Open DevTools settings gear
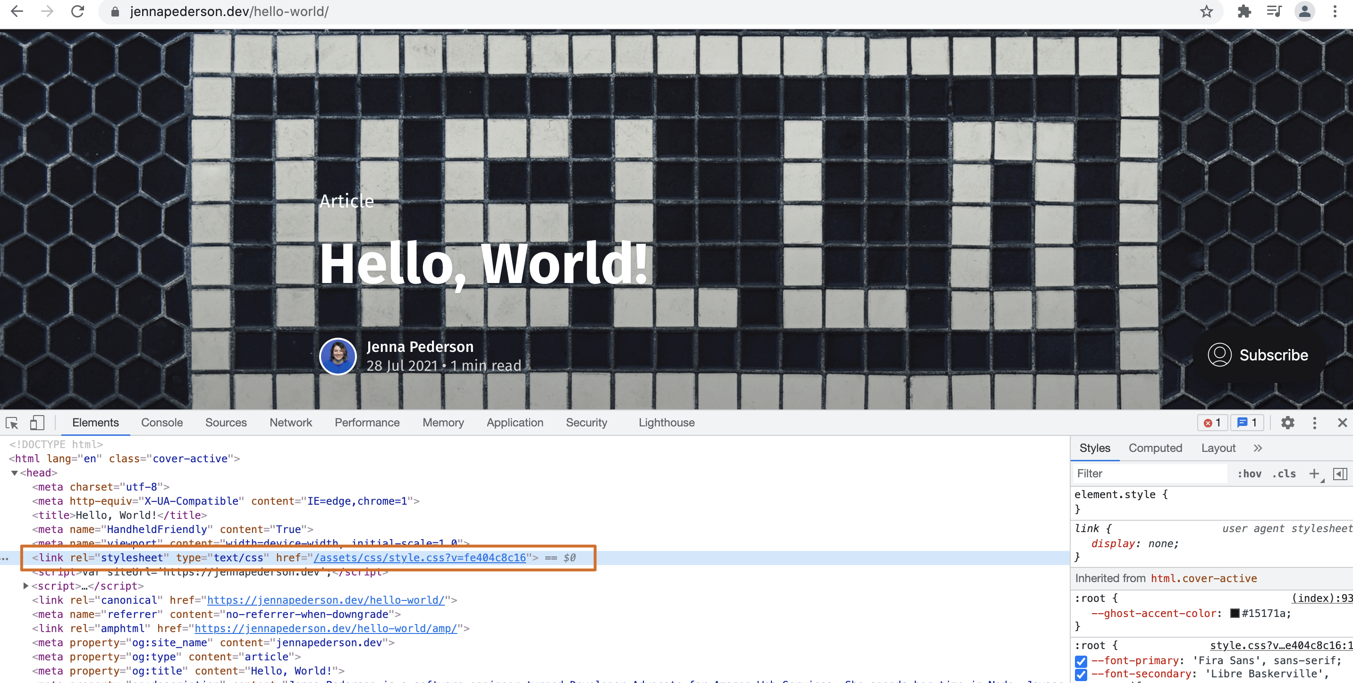This screenshot has width=1353, height=683. 1287,423
